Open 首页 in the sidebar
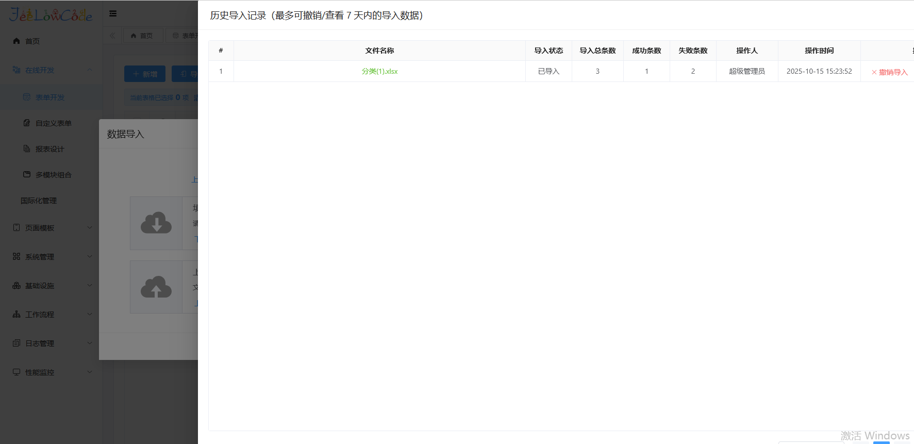The image size is (914, 444). [52, 41]
